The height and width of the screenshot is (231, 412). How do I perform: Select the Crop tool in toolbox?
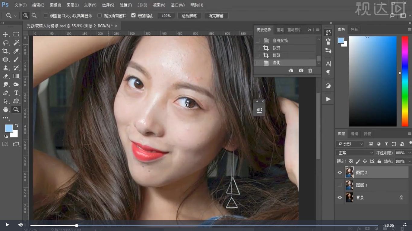click(5, 51)
